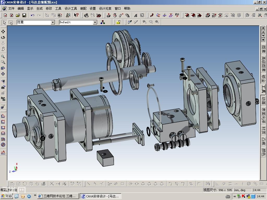Click the Undo arrow icon
The width and height of the screenshot is (267, 200).
pos(33,15)
